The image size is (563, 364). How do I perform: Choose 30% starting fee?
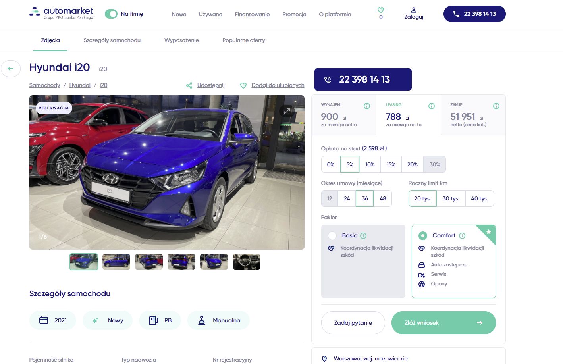point(435,164)
